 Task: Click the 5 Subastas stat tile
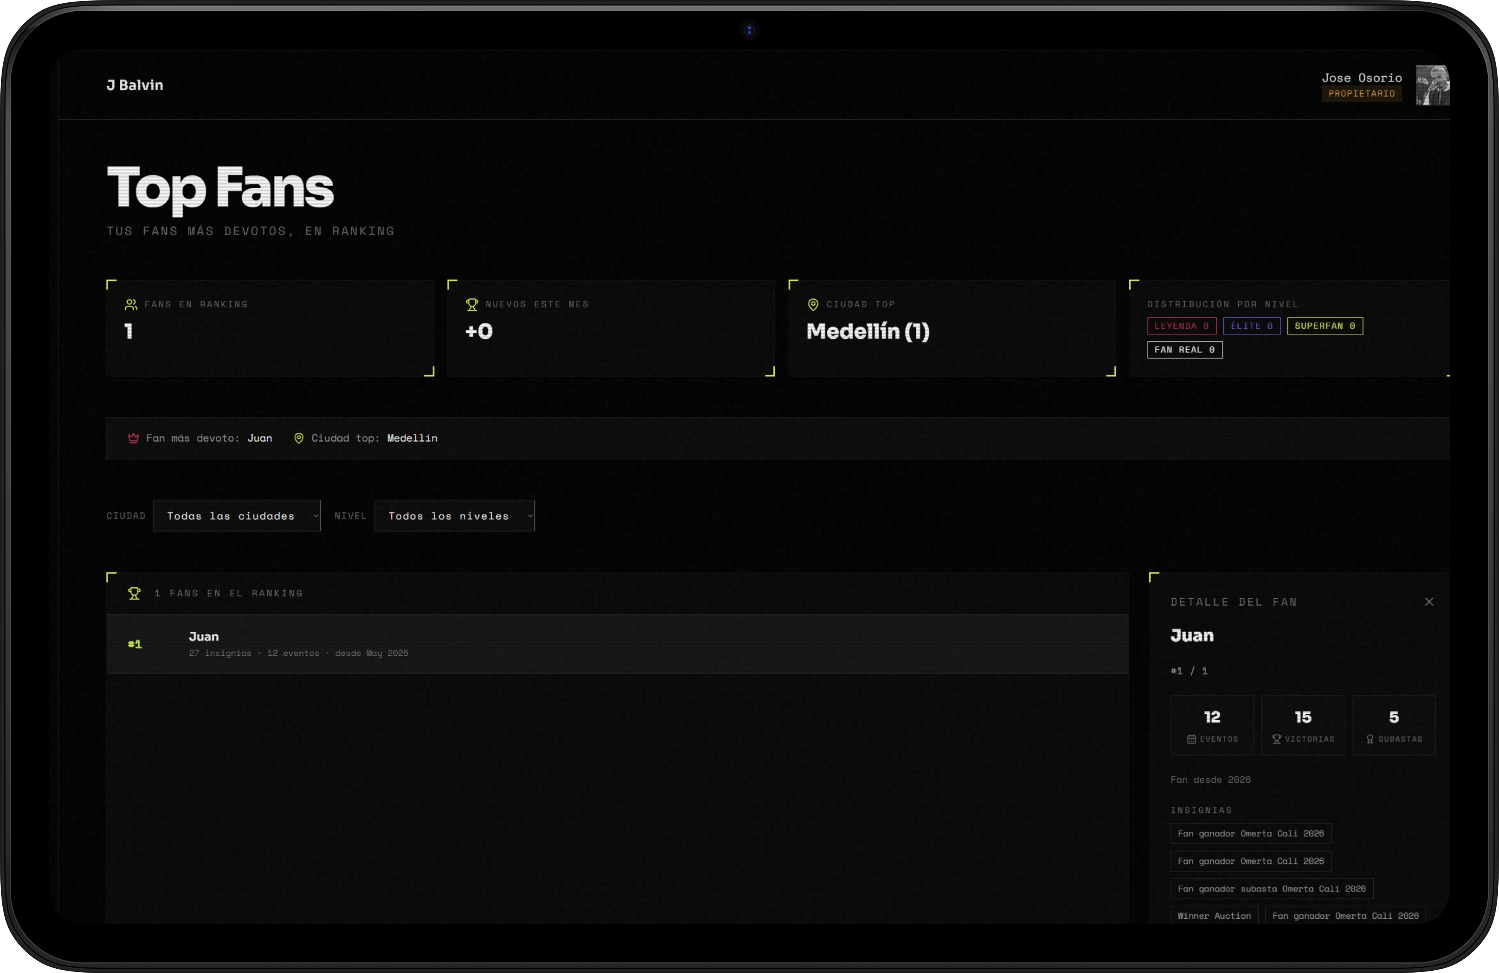(x=1394, y=725)
